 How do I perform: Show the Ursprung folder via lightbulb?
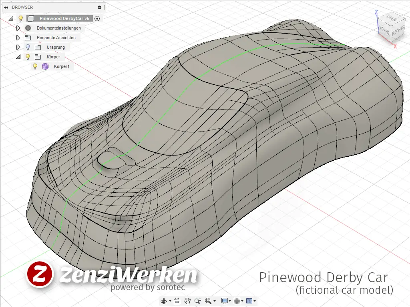pos(28,47)
